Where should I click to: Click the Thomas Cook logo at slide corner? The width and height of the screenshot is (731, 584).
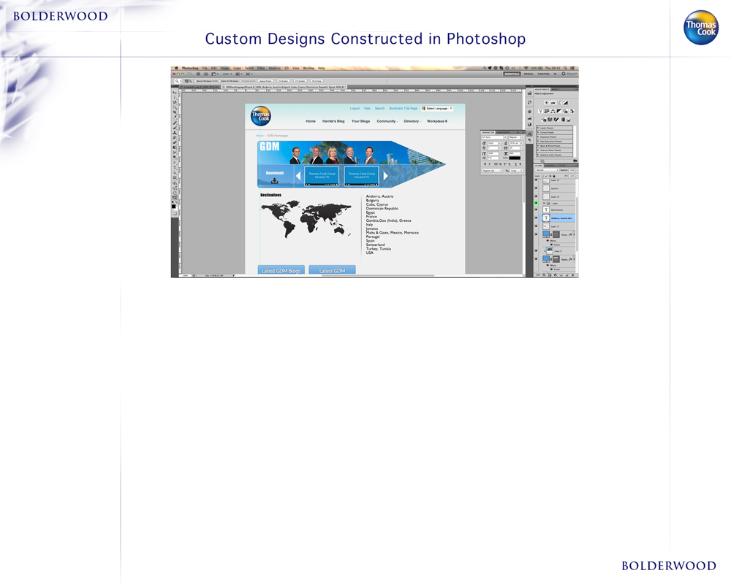point(701,28)
